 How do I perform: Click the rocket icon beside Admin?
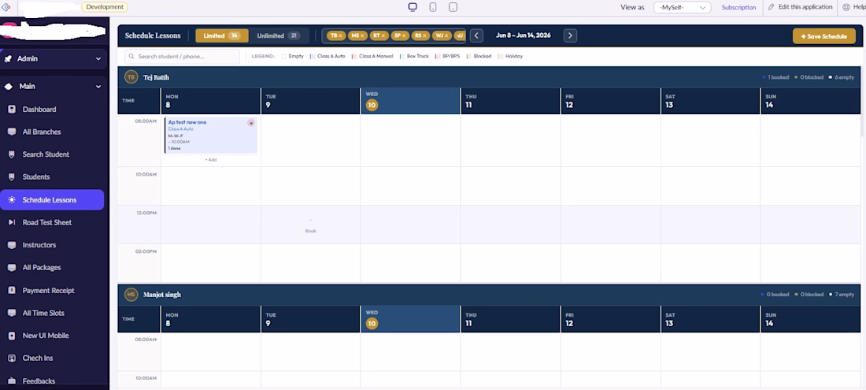tap(9, 58)
